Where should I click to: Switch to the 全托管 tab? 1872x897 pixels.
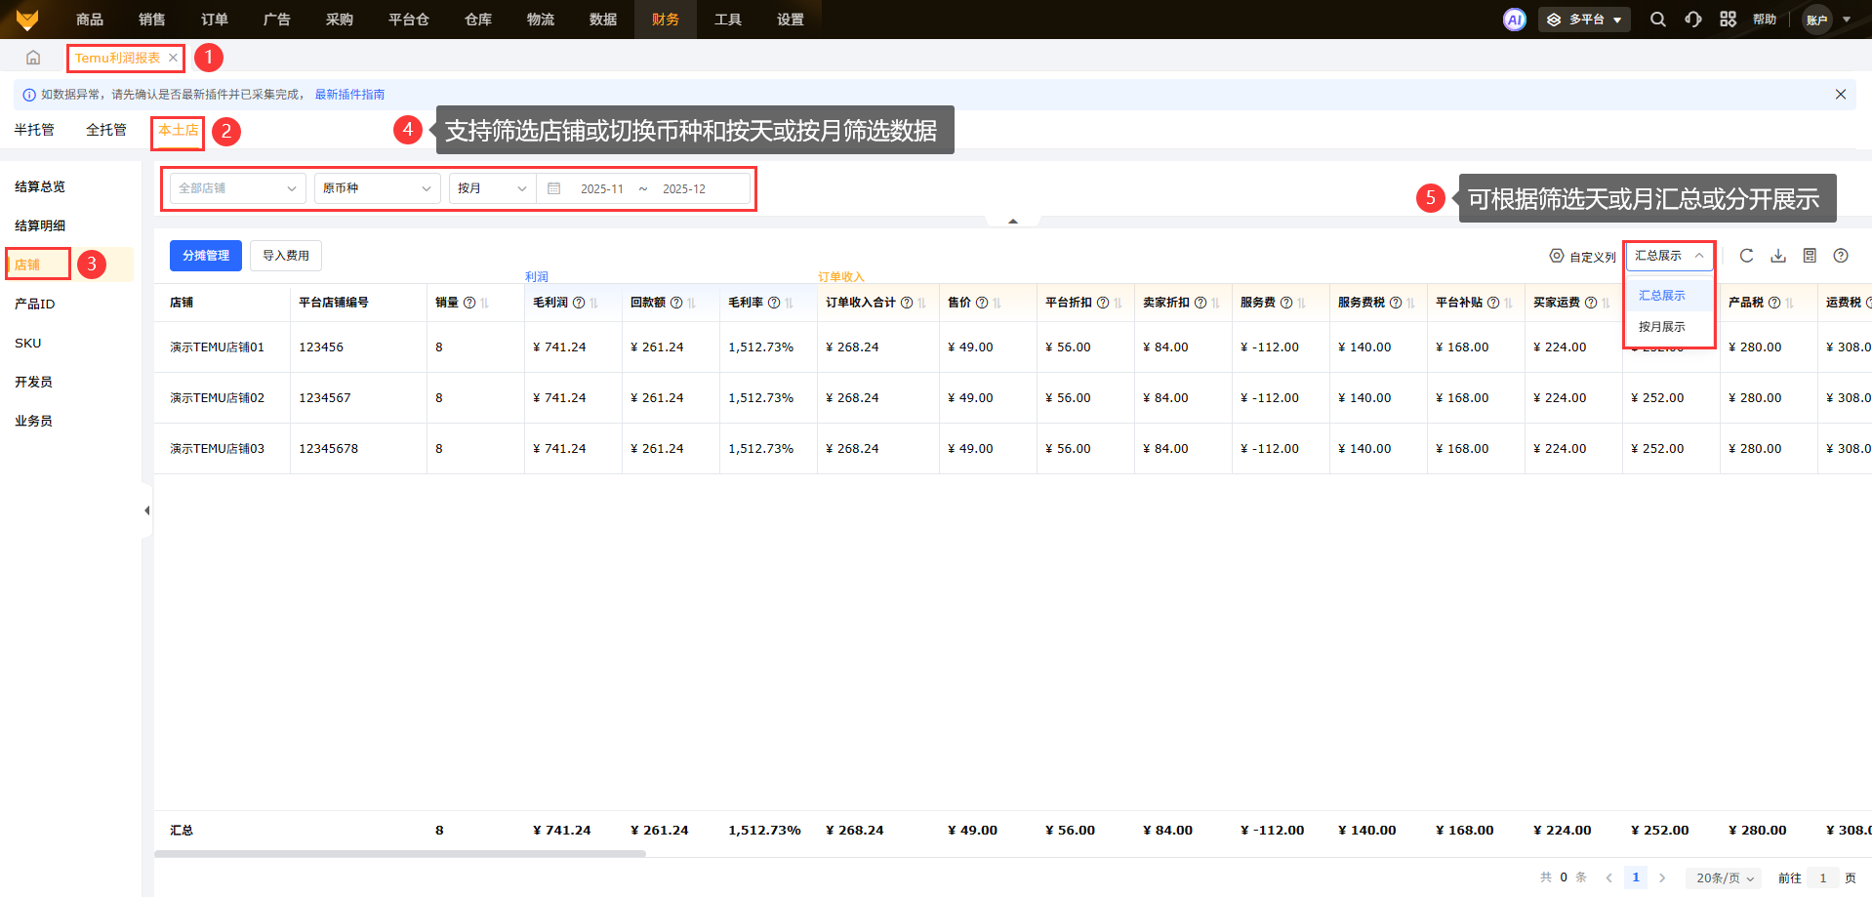(x=105, y=130)
